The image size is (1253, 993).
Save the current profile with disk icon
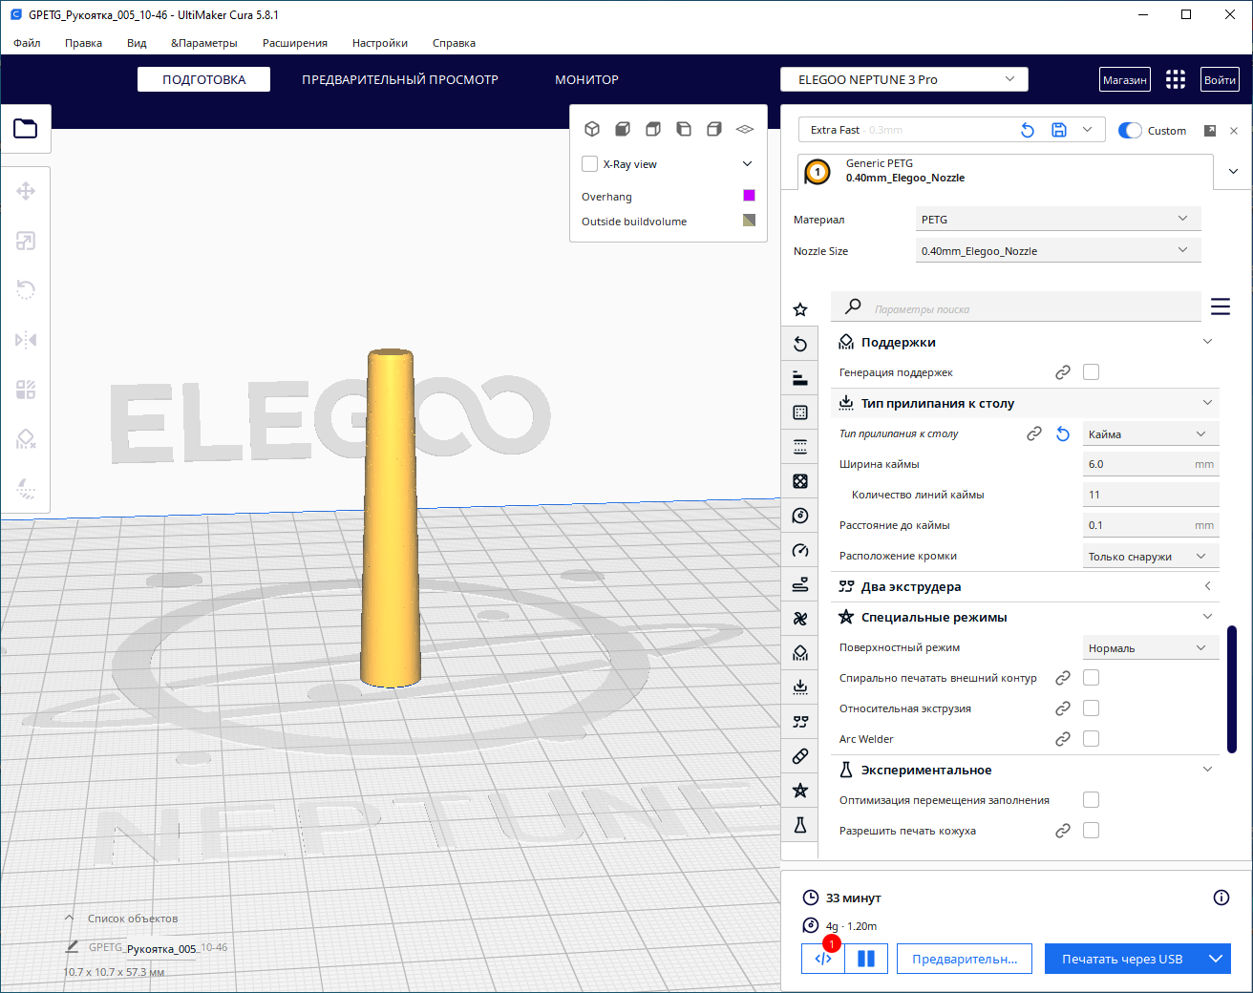pyautogui.click(x=1059, y=130)
